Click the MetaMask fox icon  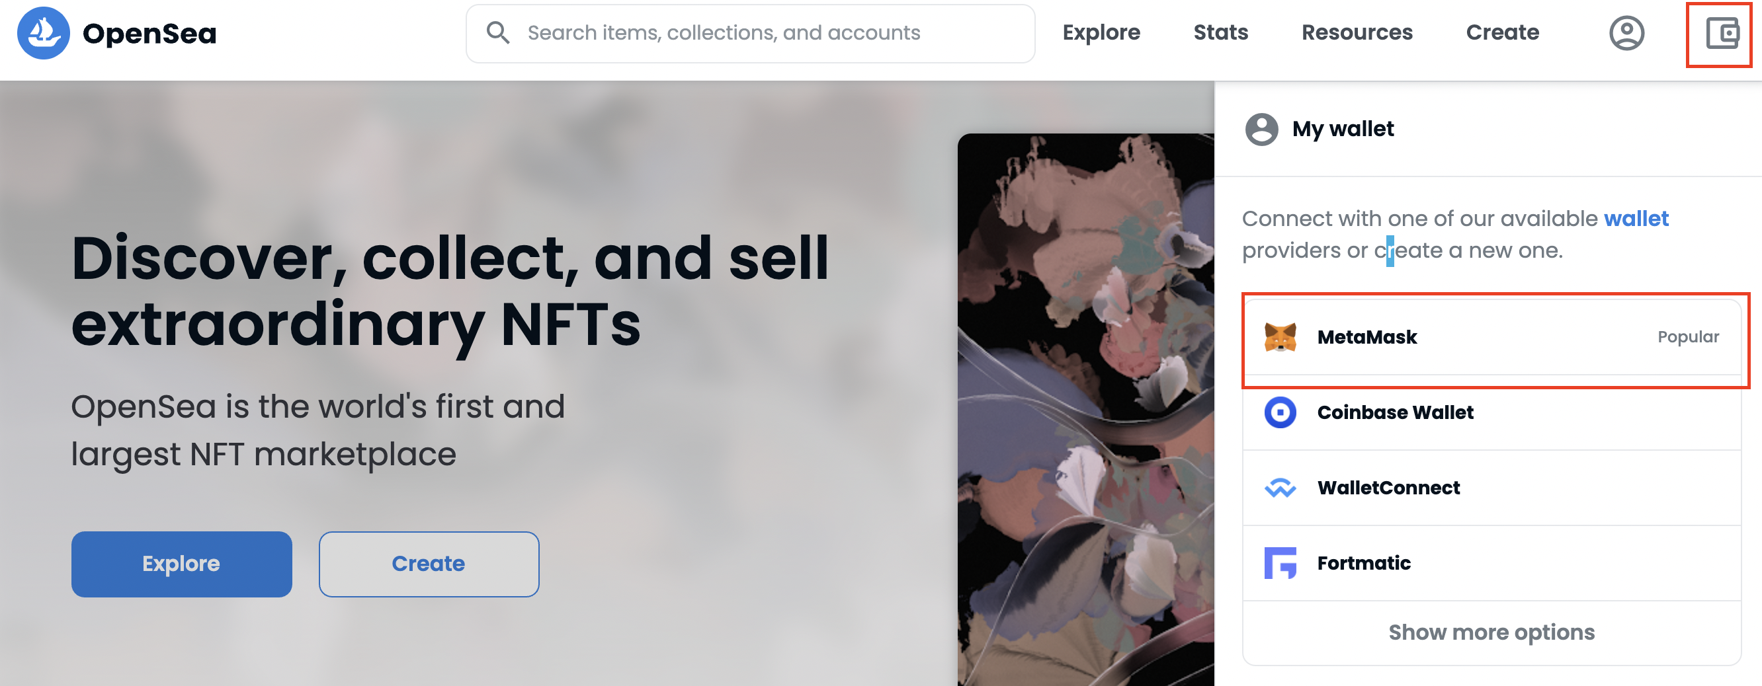[1280, 337]
